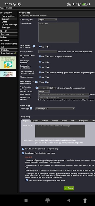The width and height of the screenshot is (95, 206).
Task: Set Show notices about updates to No
Action: (46, 47)
